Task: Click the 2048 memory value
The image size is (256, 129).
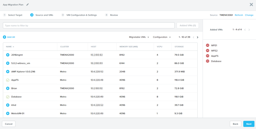Action: (x=122, y=72)
